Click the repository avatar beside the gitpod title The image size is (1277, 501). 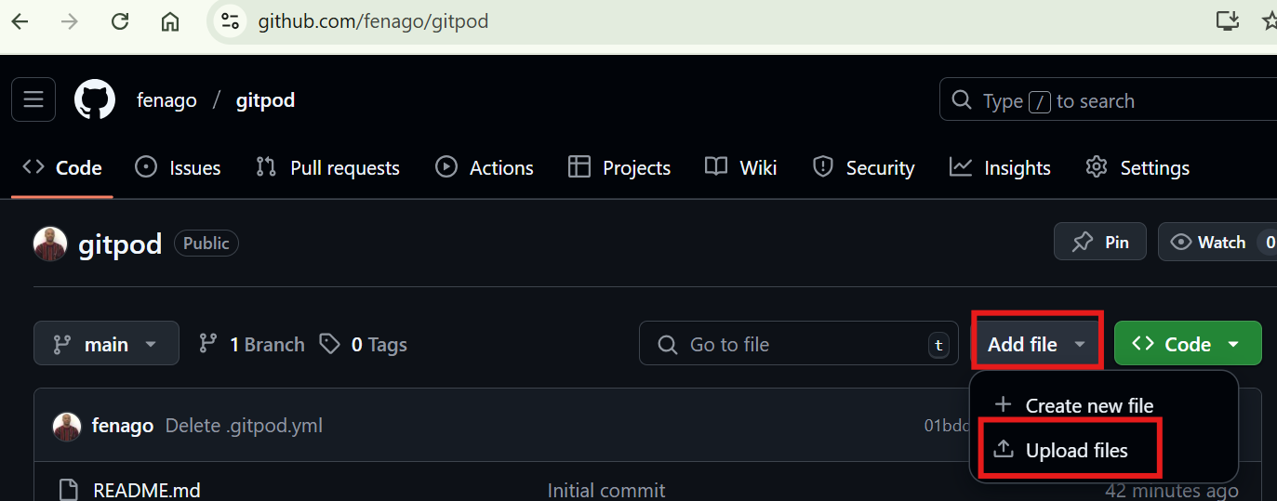[x=50, y=244]
